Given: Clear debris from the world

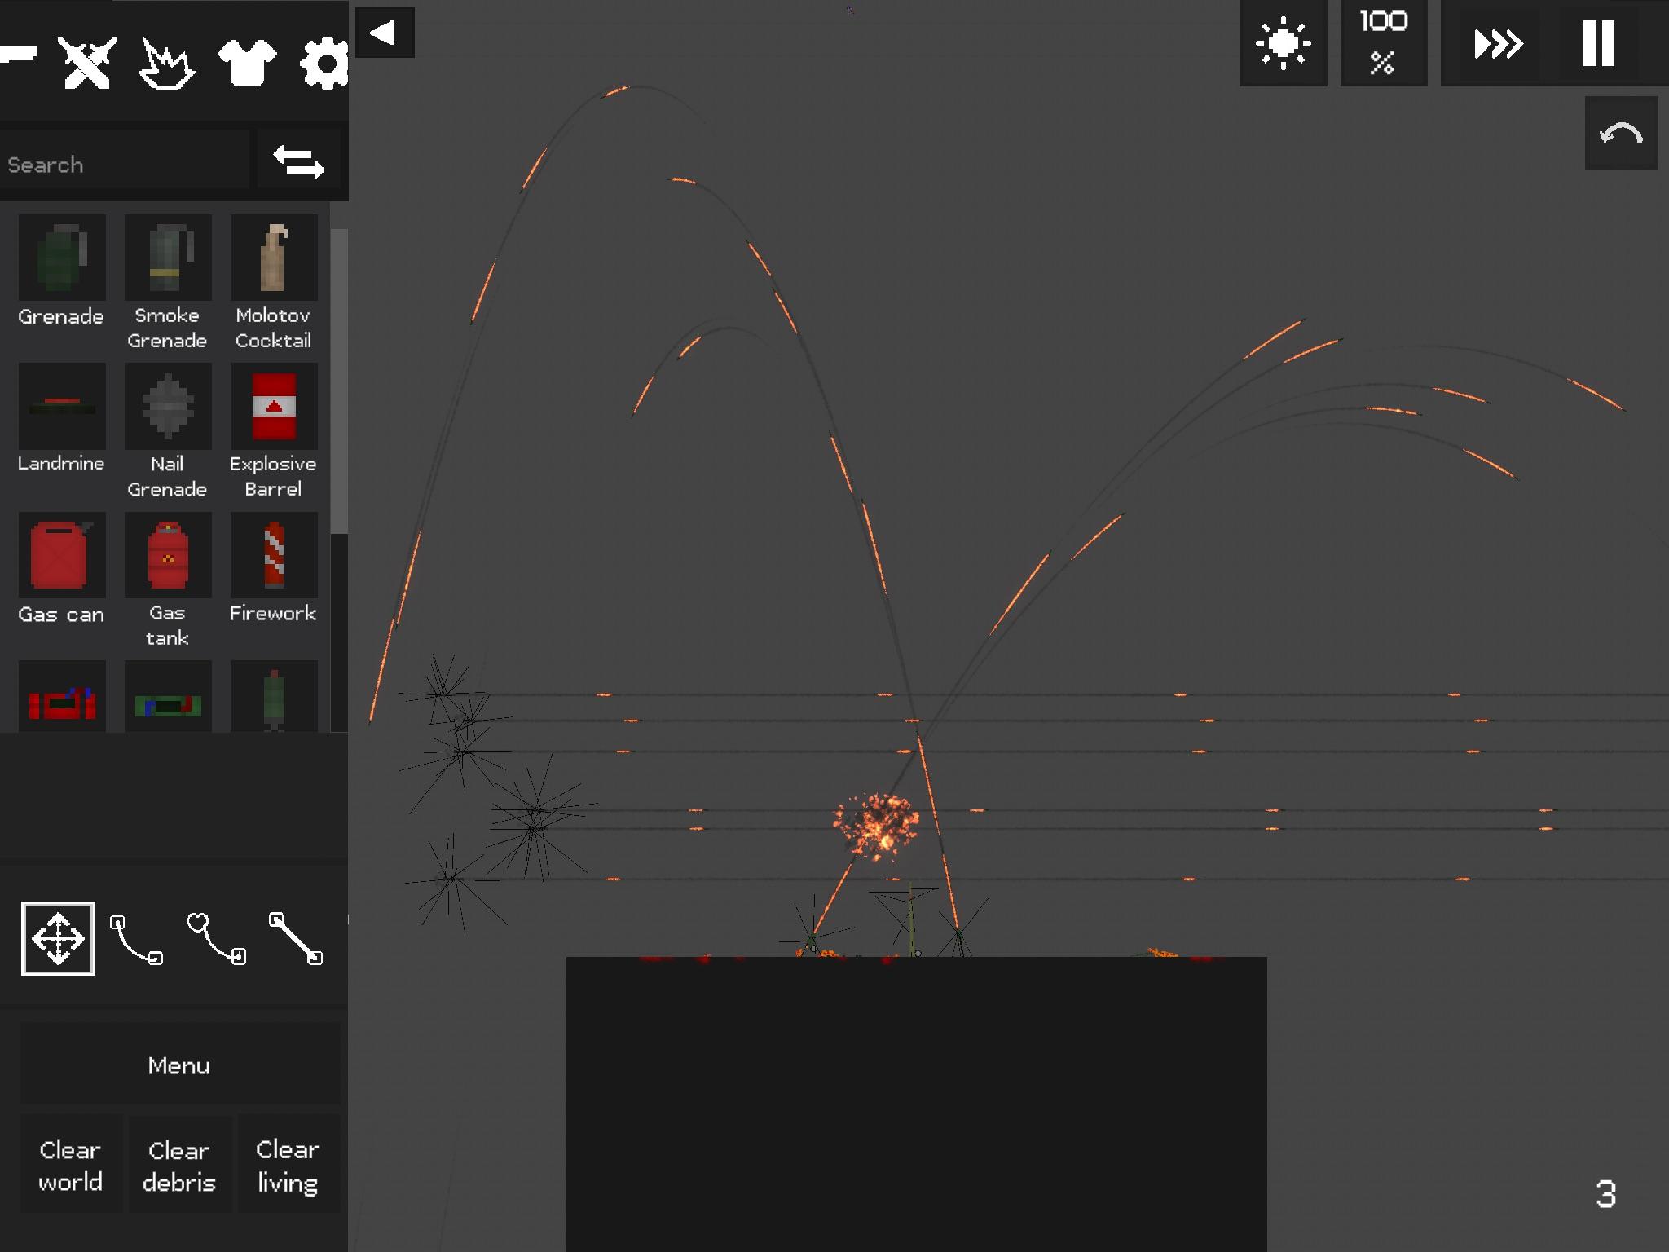Looking at the screenshot, I should click(179, 1165).
